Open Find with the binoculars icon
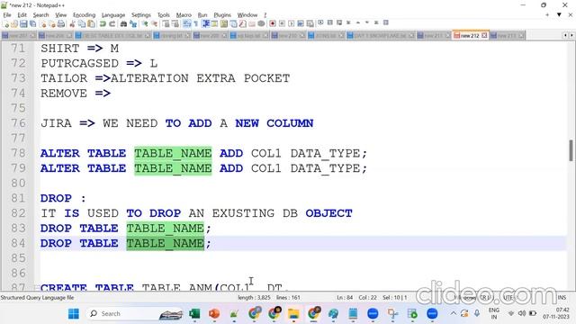Viewport: 576px width, 324px height. click(x=124, y=24)
